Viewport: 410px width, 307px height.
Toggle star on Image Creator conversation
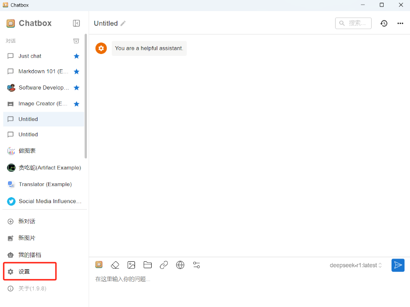[77, 104]
